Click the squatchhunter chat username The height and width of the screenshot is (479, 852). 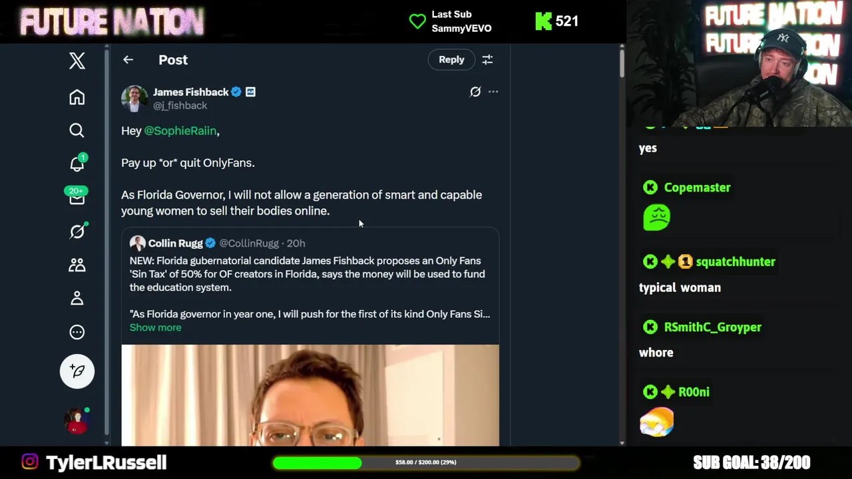click(x=736, y=262)
